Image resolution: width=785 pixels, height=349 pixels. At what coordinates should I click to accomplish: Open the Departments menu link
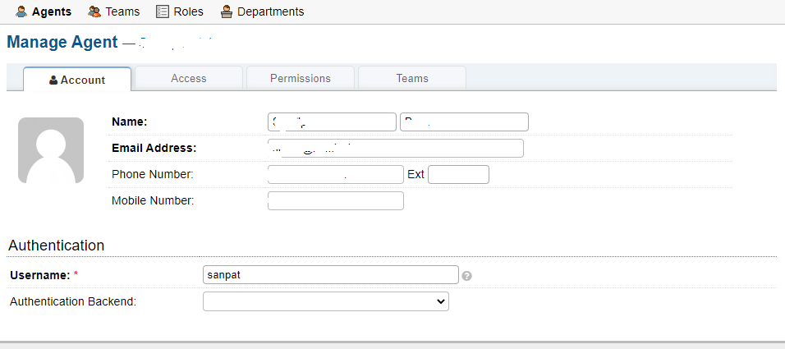[270, 11]
